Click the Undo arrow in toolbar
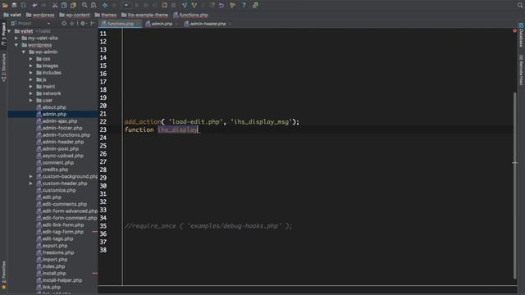This screenshot has width=525, height=295. pos(34,5)
